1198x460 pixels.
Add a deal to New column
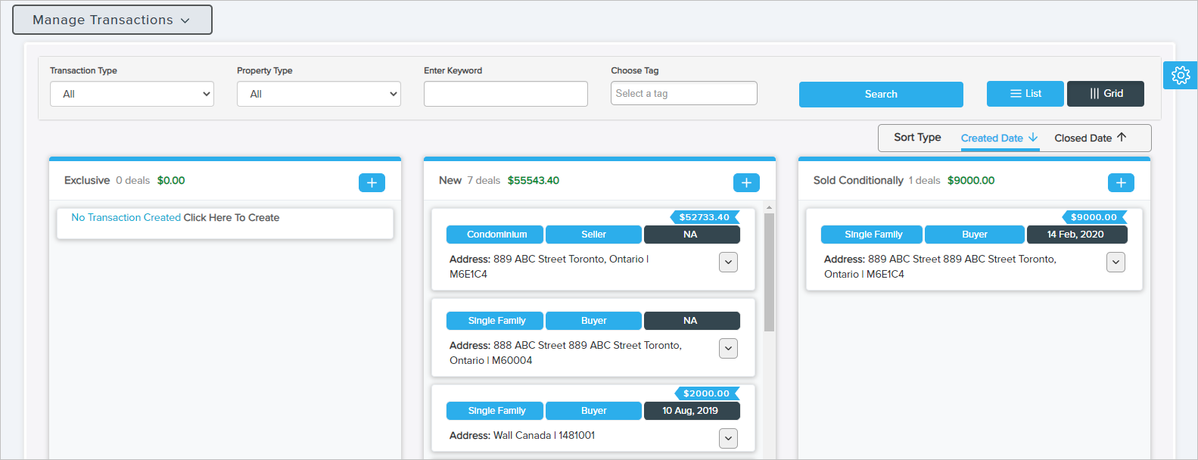click(746, 182)
